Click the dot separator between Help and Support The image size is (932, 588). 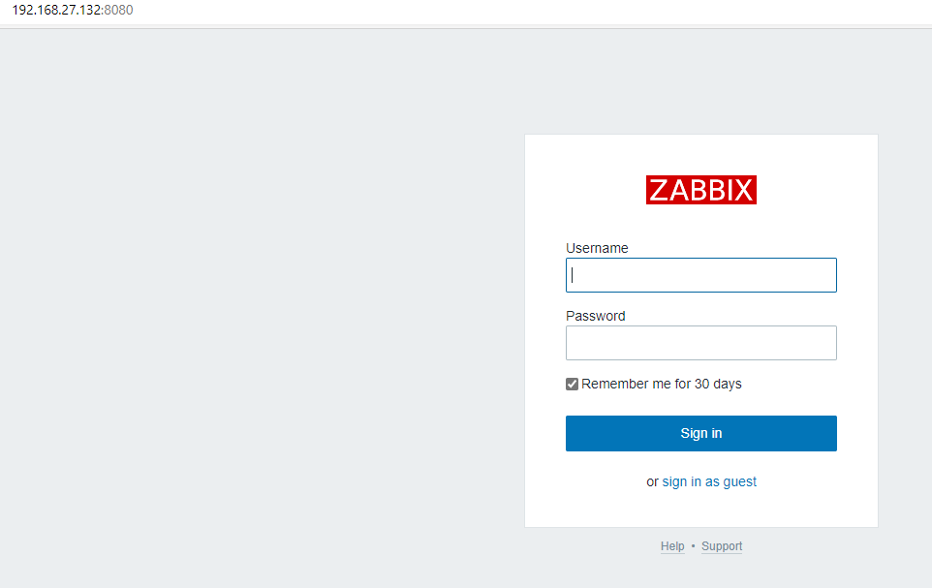point(693,546)
